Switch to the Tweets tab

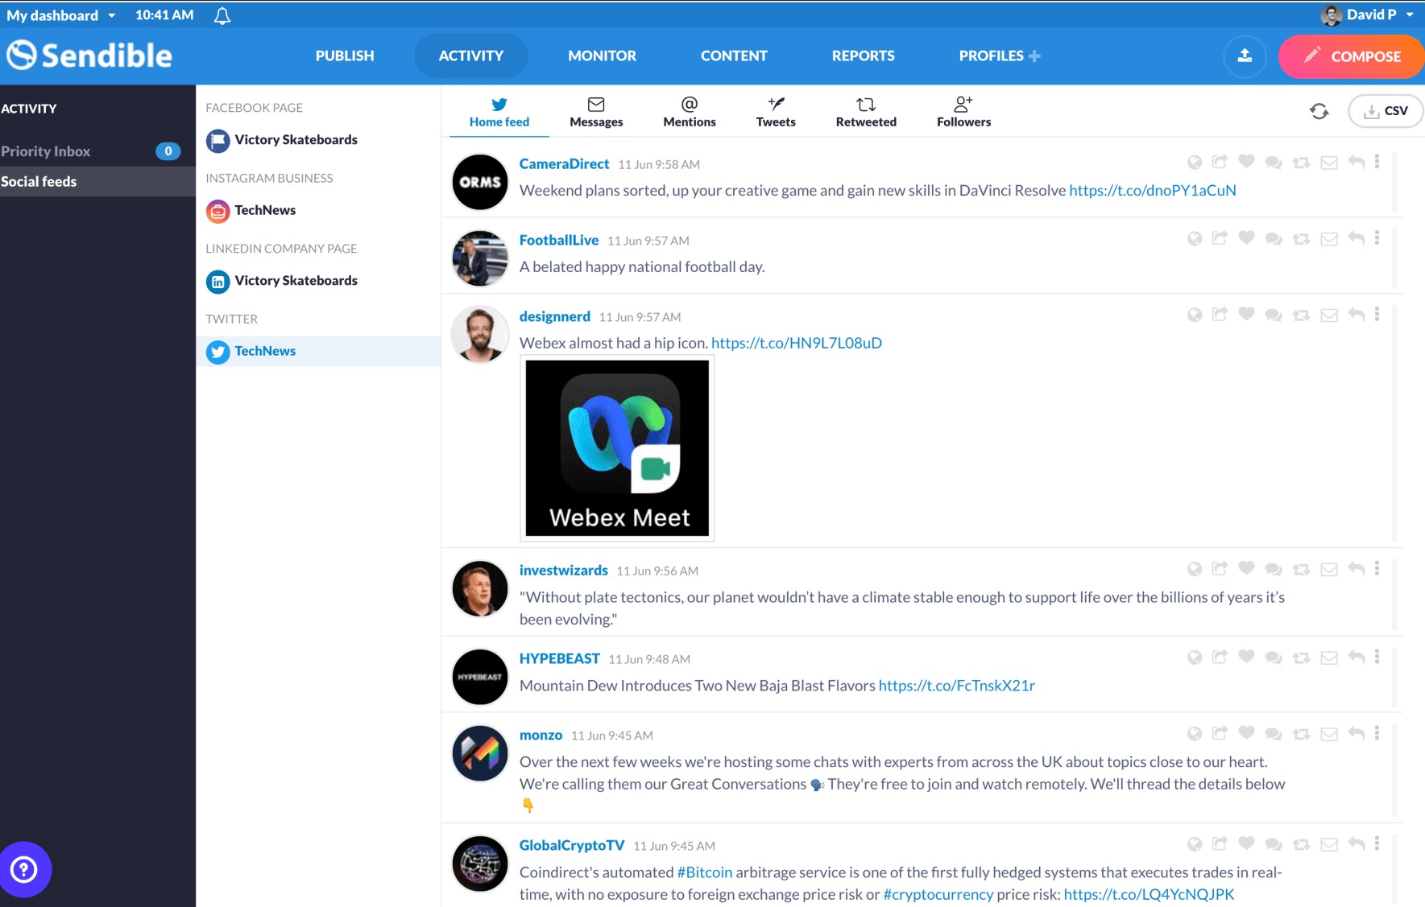pos(776,112)
